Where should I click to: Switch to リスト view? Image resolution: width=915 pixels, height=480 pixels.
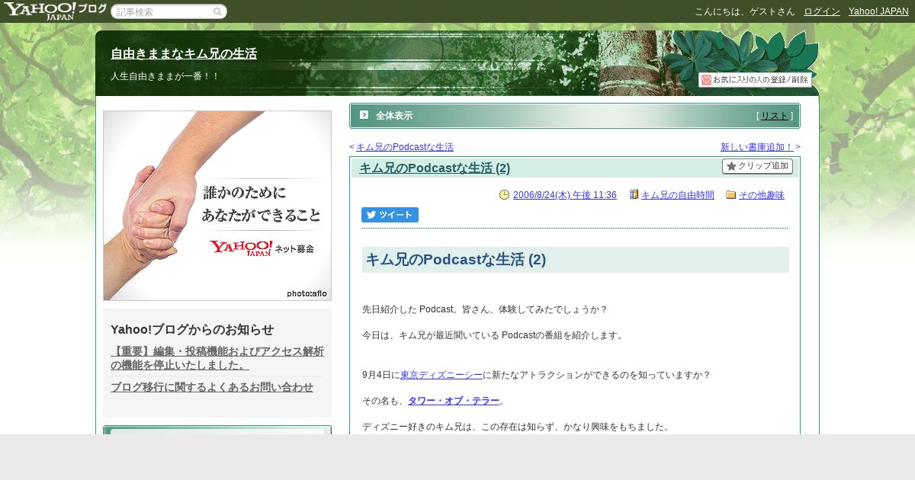774,116
